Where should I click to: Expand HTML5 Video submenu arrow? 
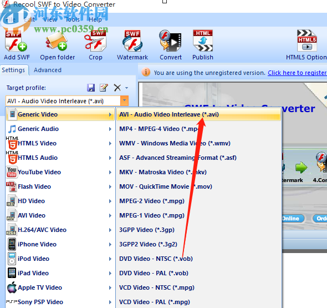point(110,143)
